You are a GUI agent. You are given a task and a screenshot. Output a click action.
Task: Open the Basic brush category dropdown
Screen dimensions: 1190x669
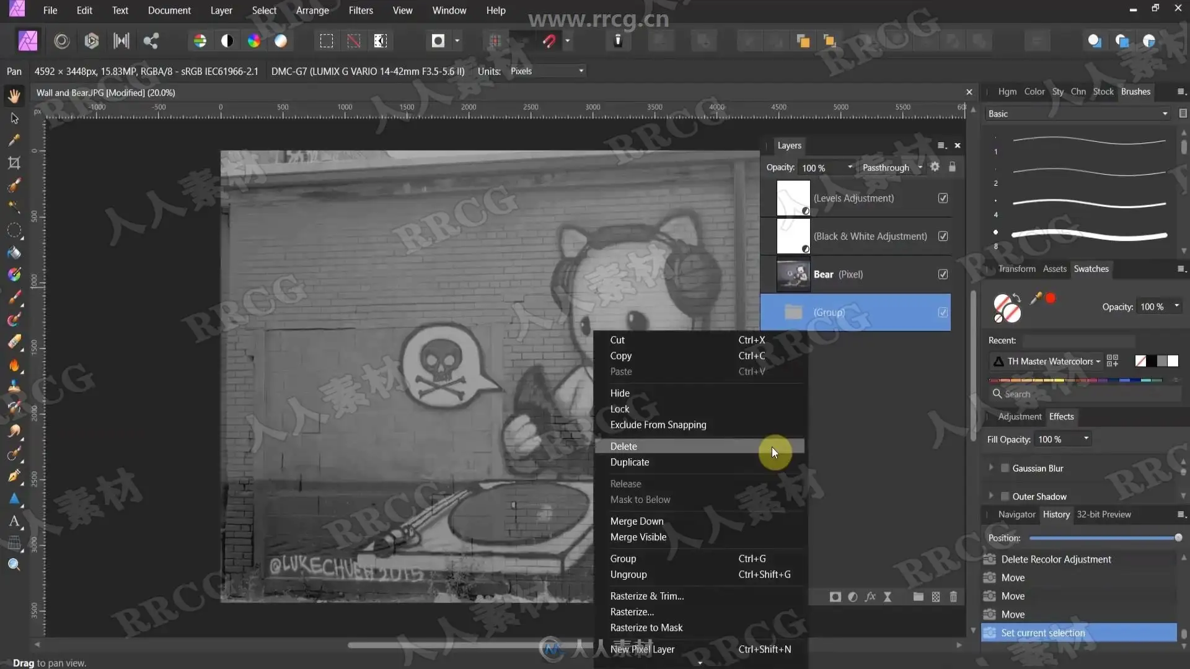click(x=1077, y=114)
